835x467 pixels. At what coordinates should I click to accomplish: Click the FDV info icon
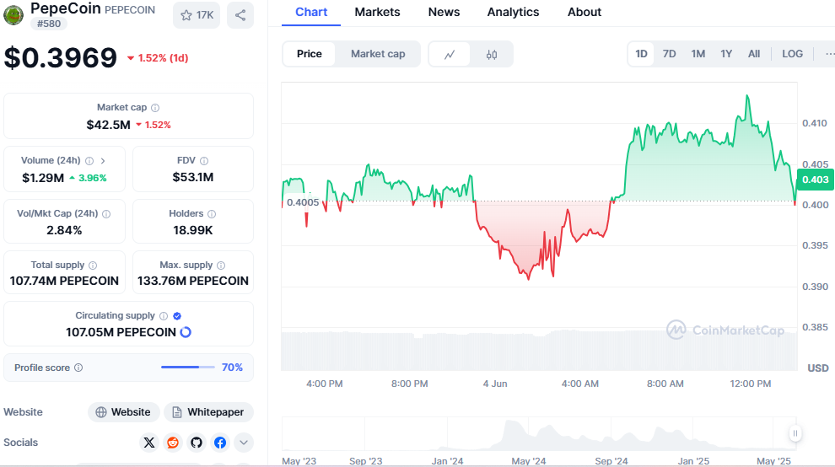204,161
